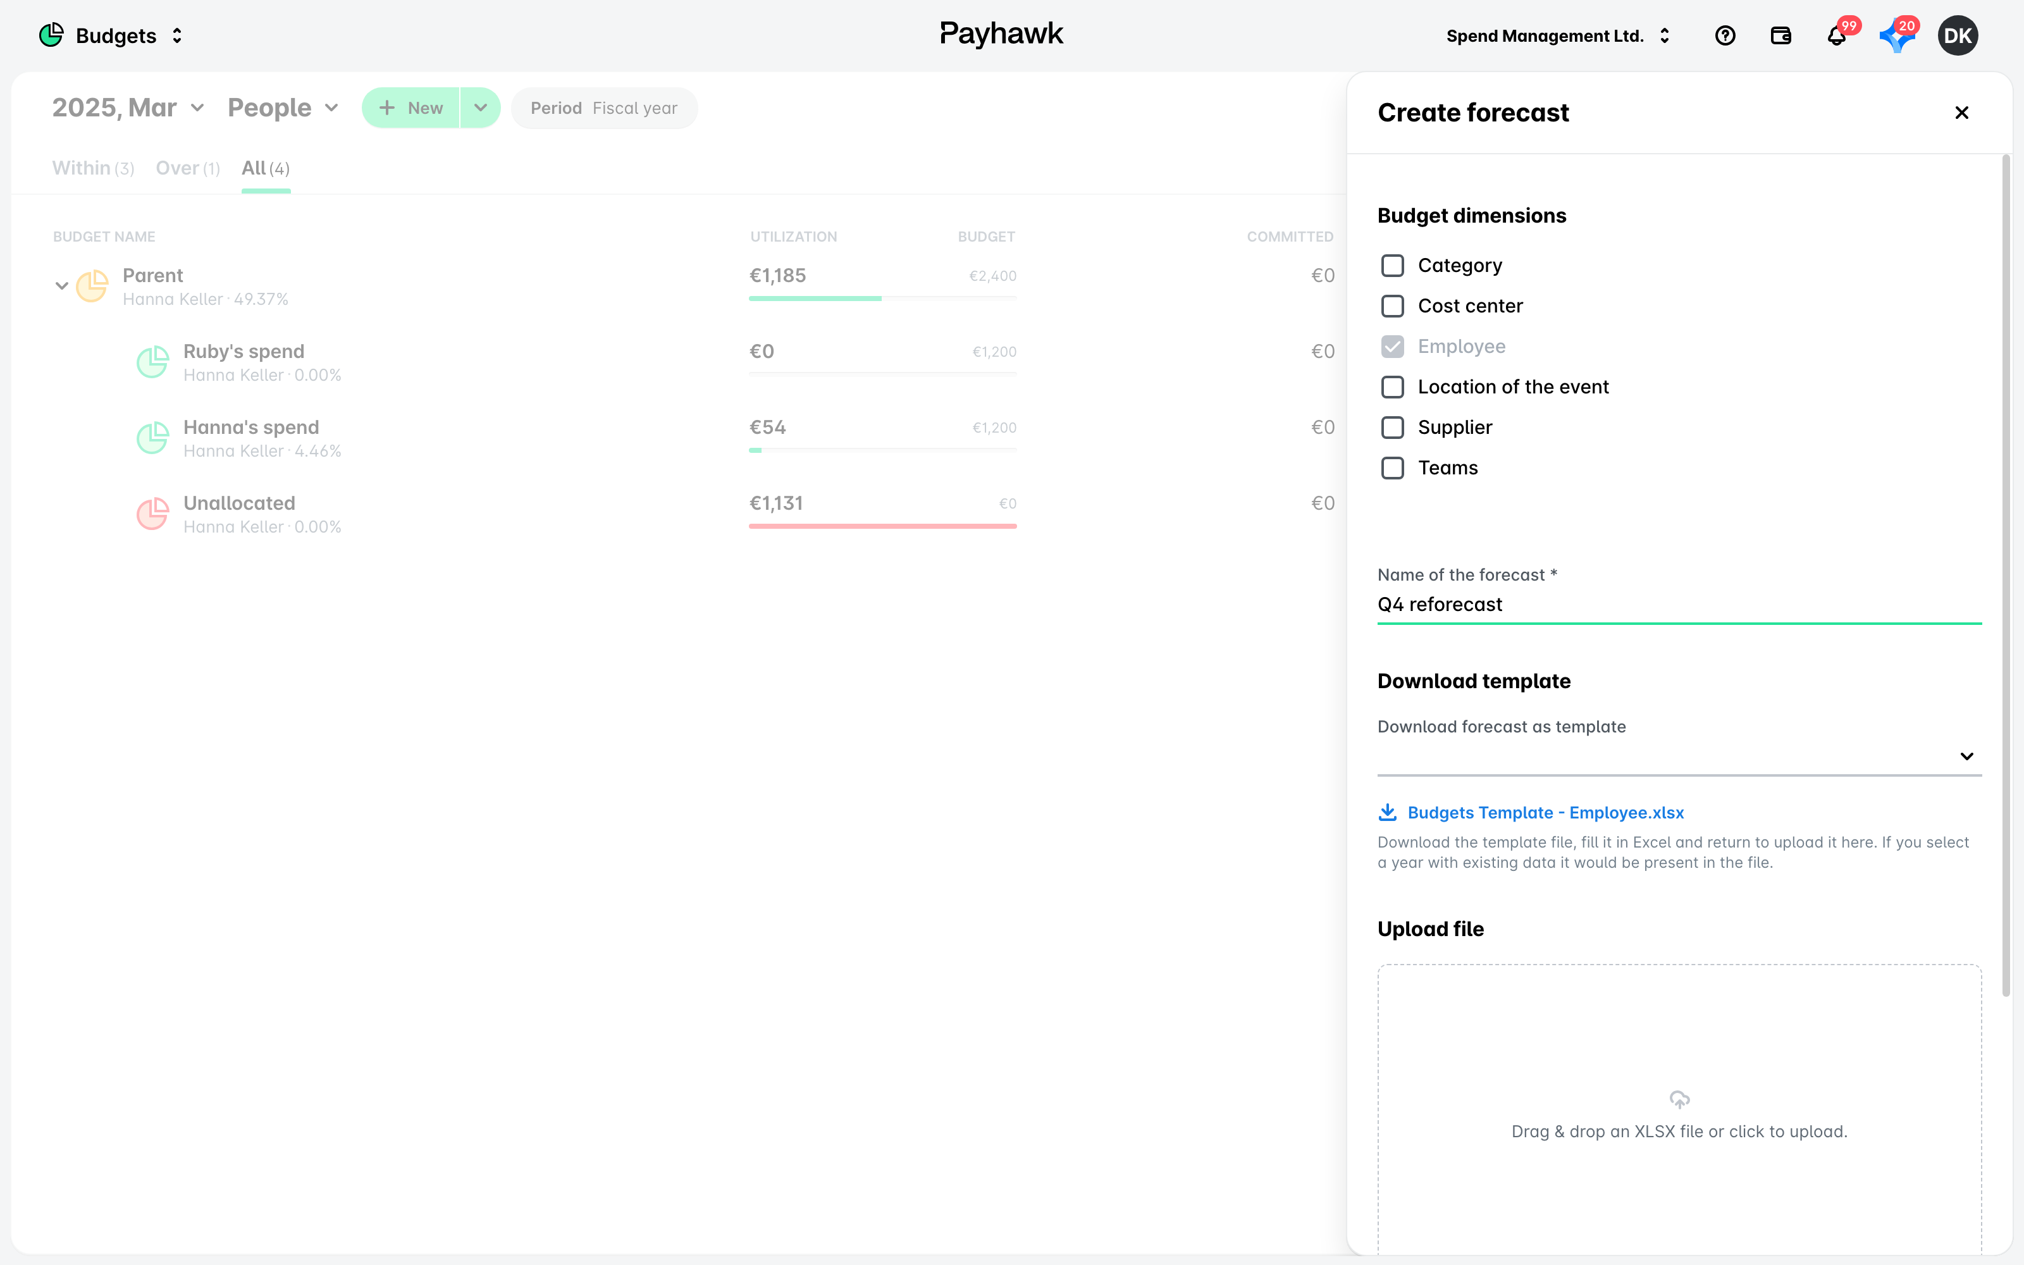Click the download icon beside Budgets Template
The width and height of the screenshot is (2024, 1265).
point(1388,811)
